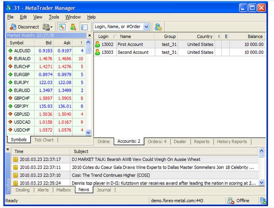Open the Tools menu
Viewport: 274px width, 208px height.
(x=54, y=17)
